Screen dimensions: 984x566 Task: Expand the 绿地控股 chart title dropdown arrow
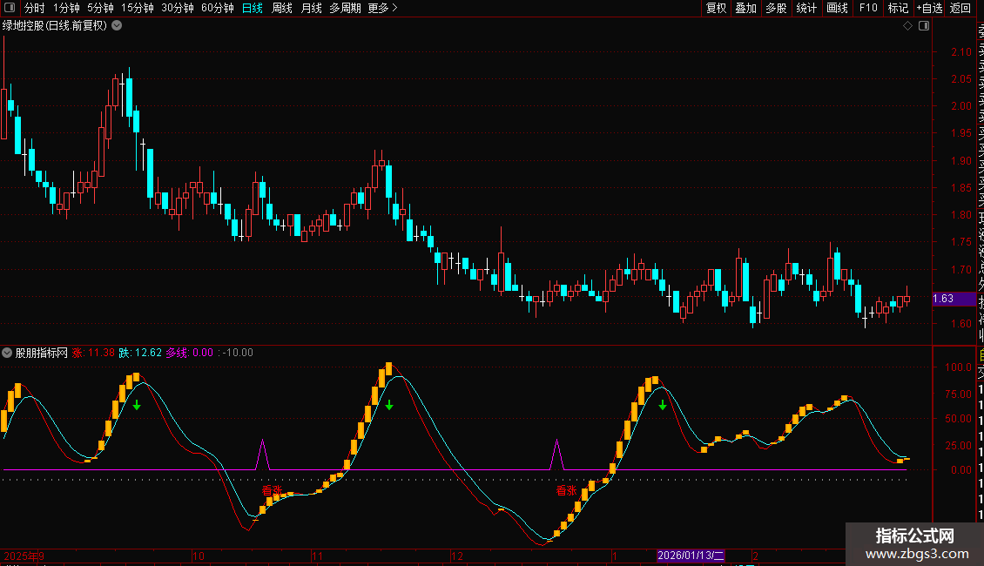[117, 26]
